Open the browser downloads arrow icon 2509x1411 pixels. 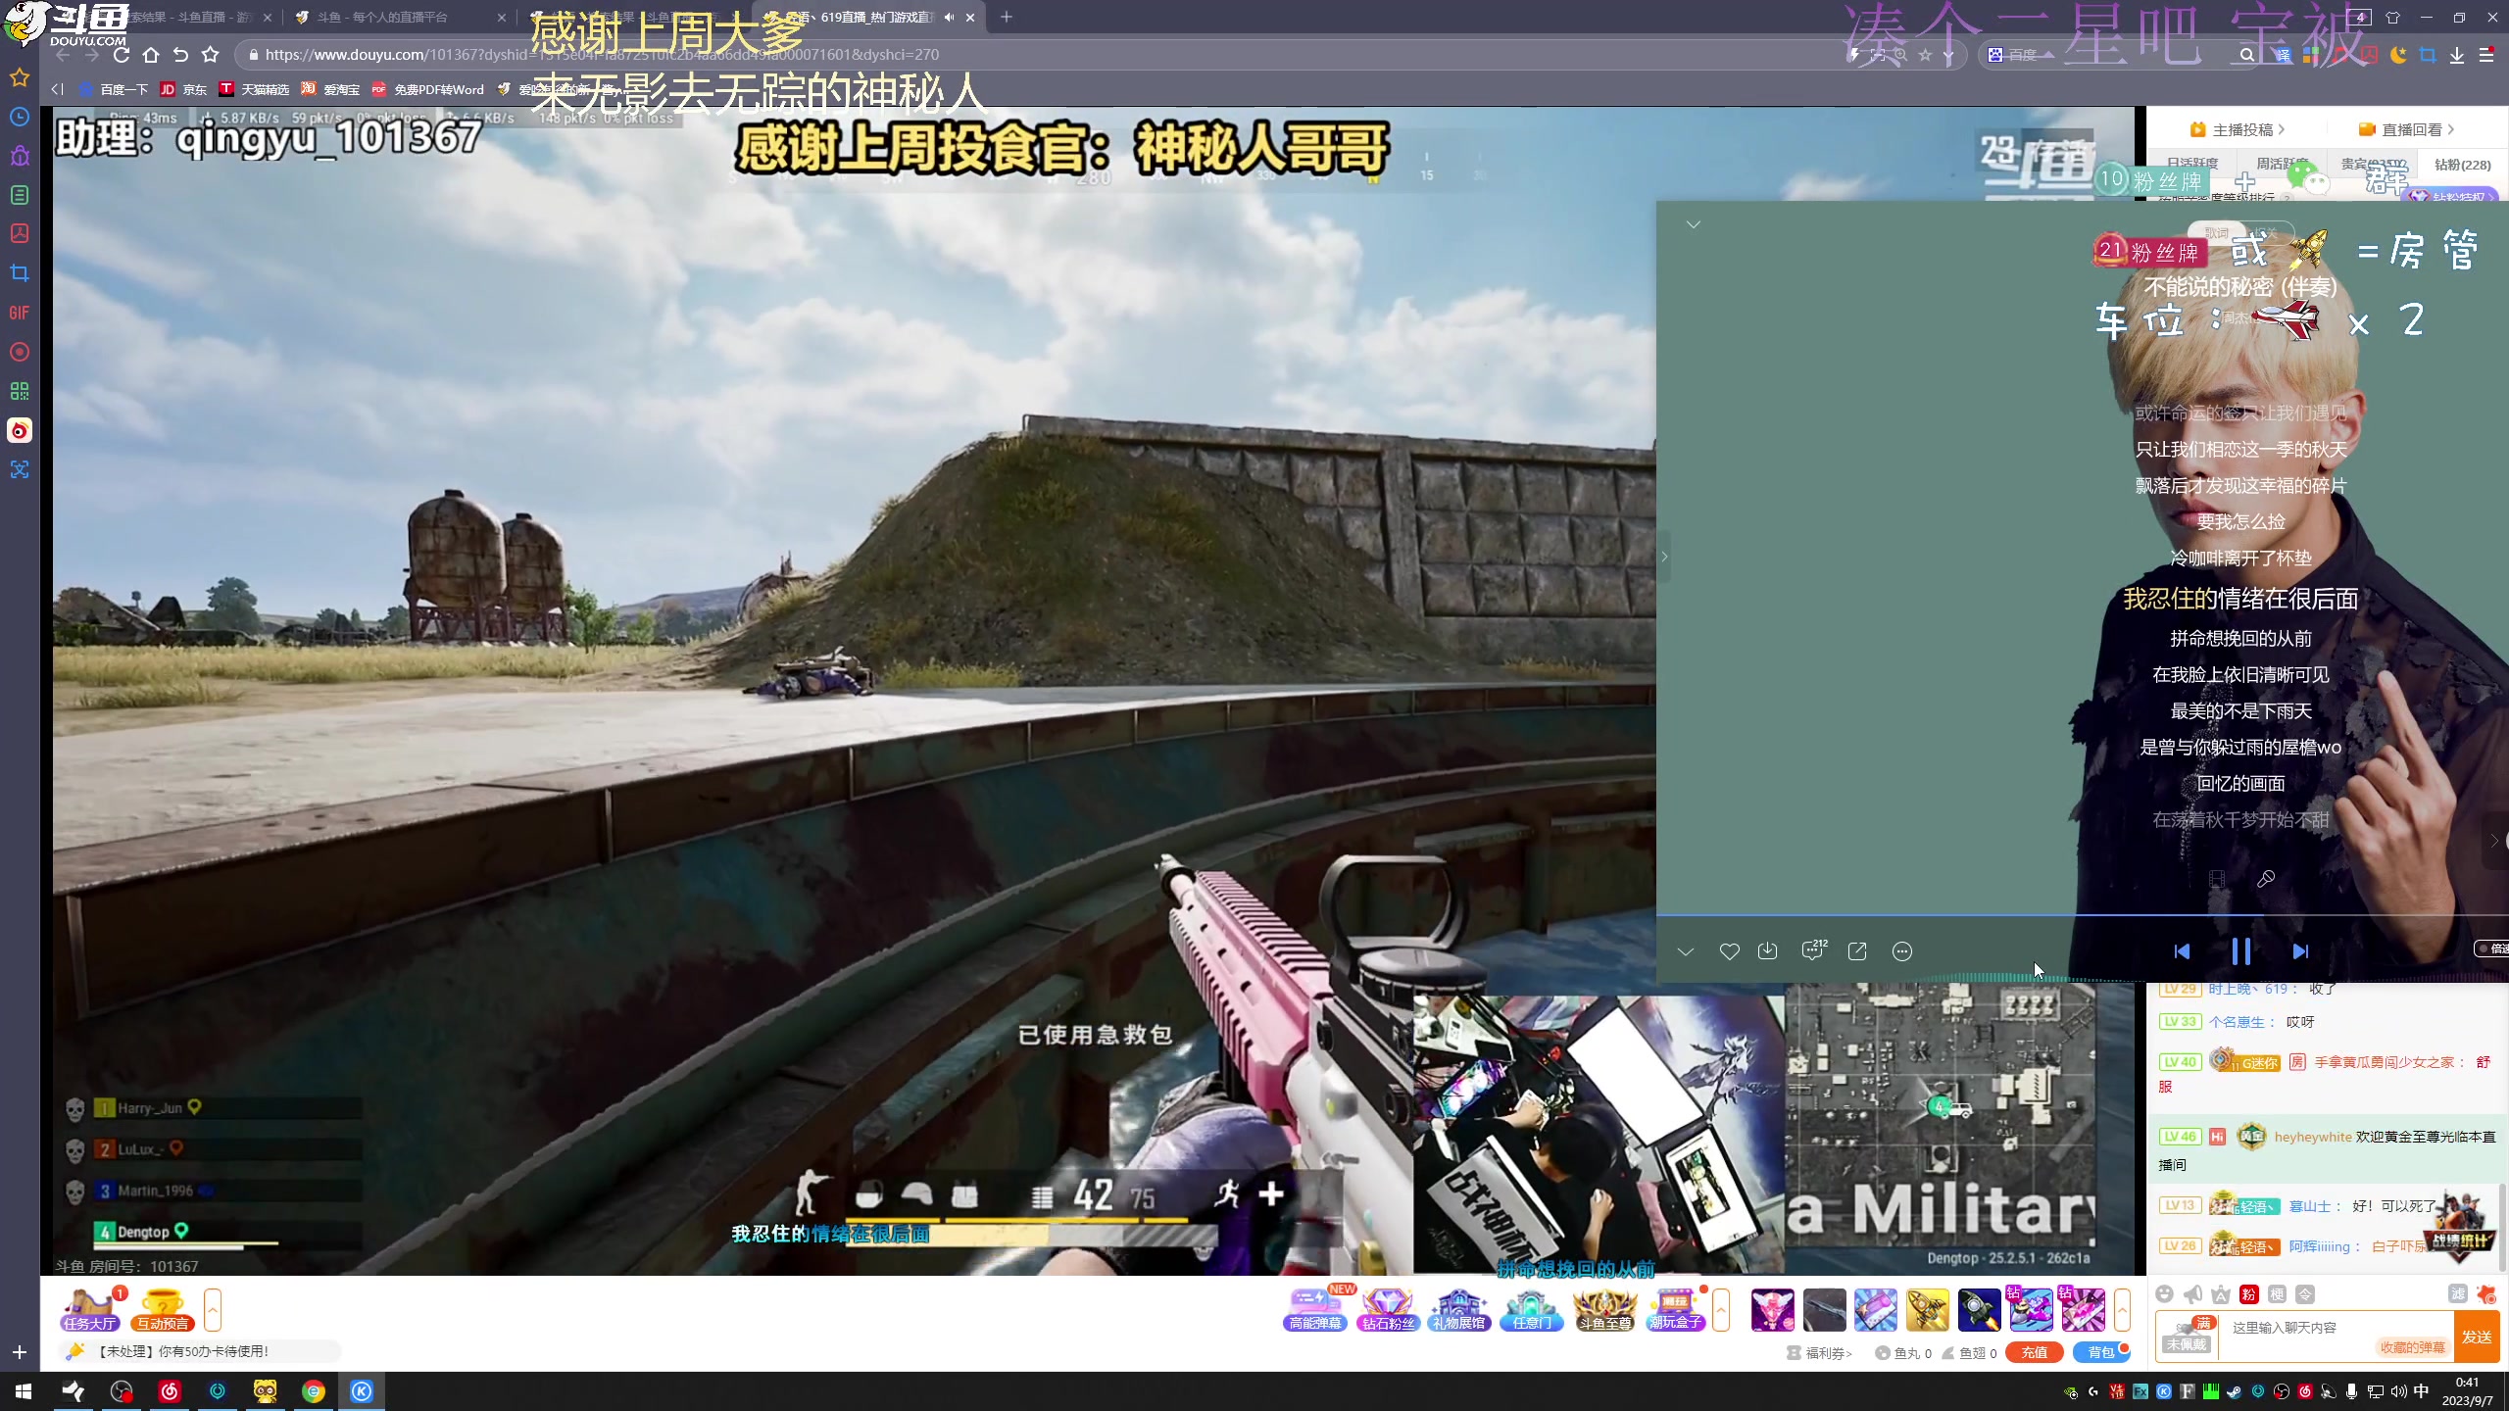[2457, 55]
